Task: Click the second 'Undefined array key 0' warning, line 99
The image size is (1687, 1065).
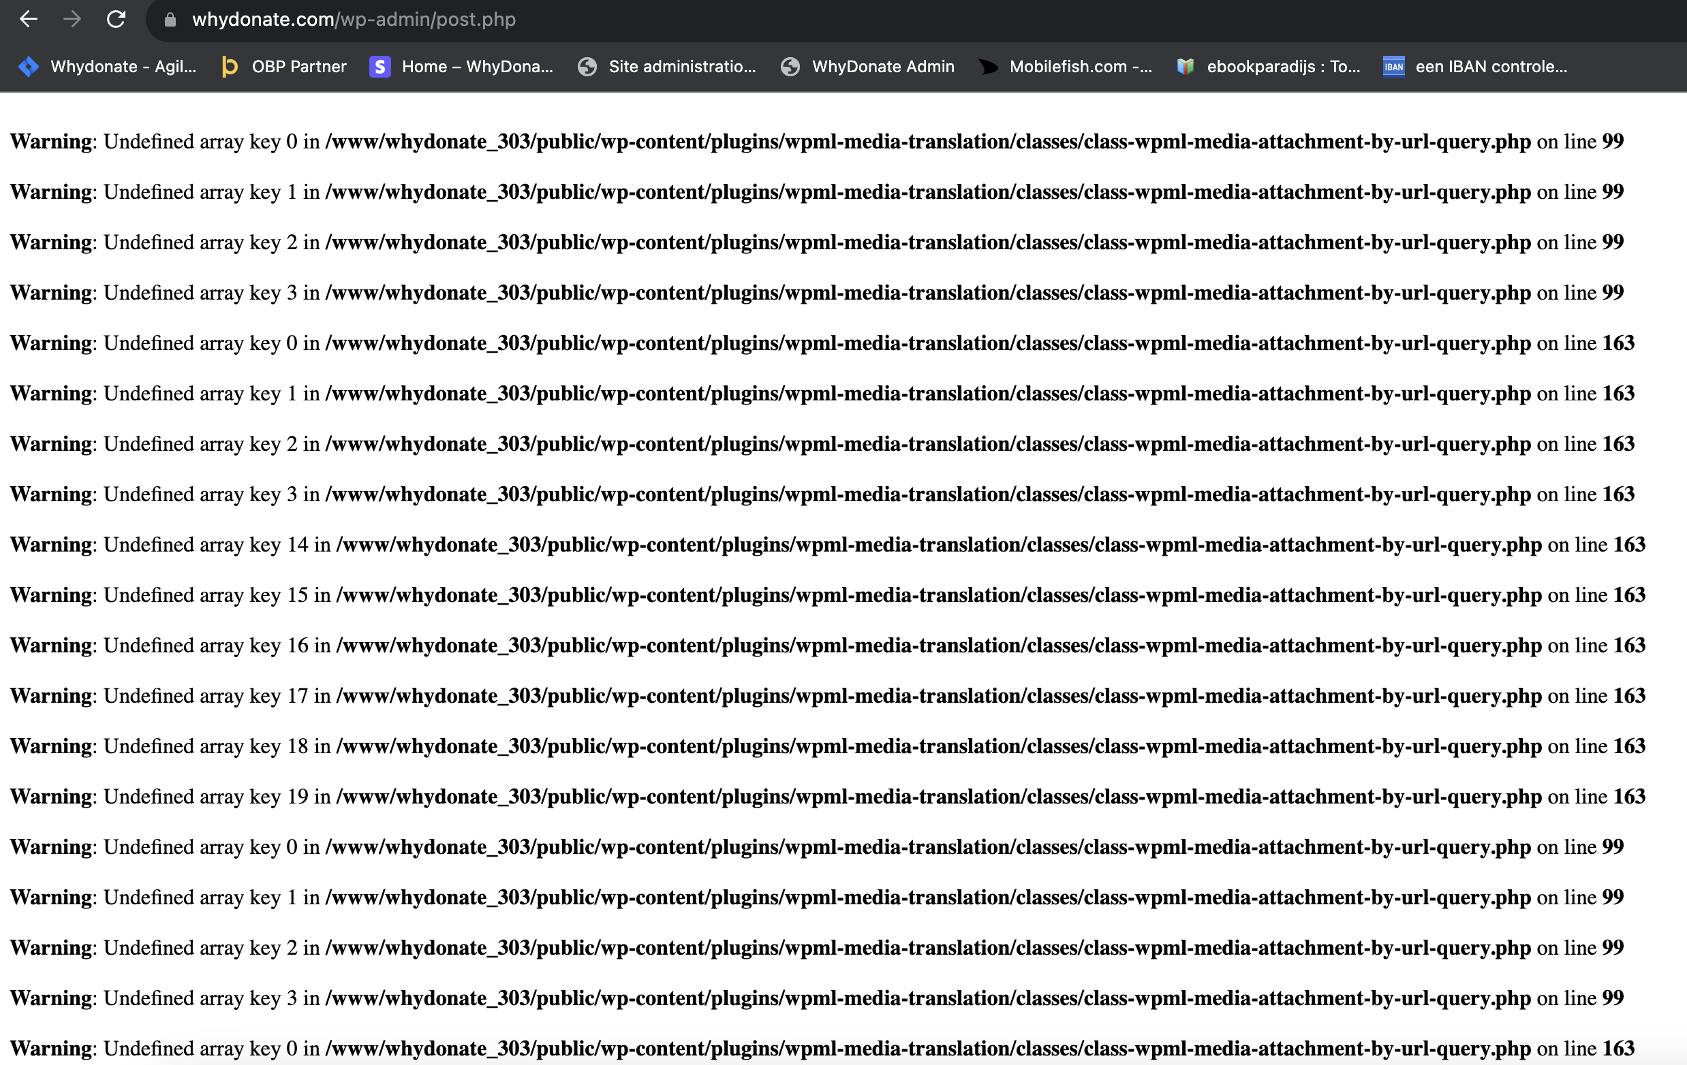Action: (817, 847)
